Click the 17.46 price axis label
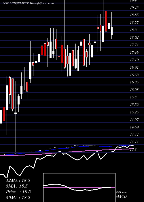The height and width of the screenshot is (202, 144). [134, 53]
